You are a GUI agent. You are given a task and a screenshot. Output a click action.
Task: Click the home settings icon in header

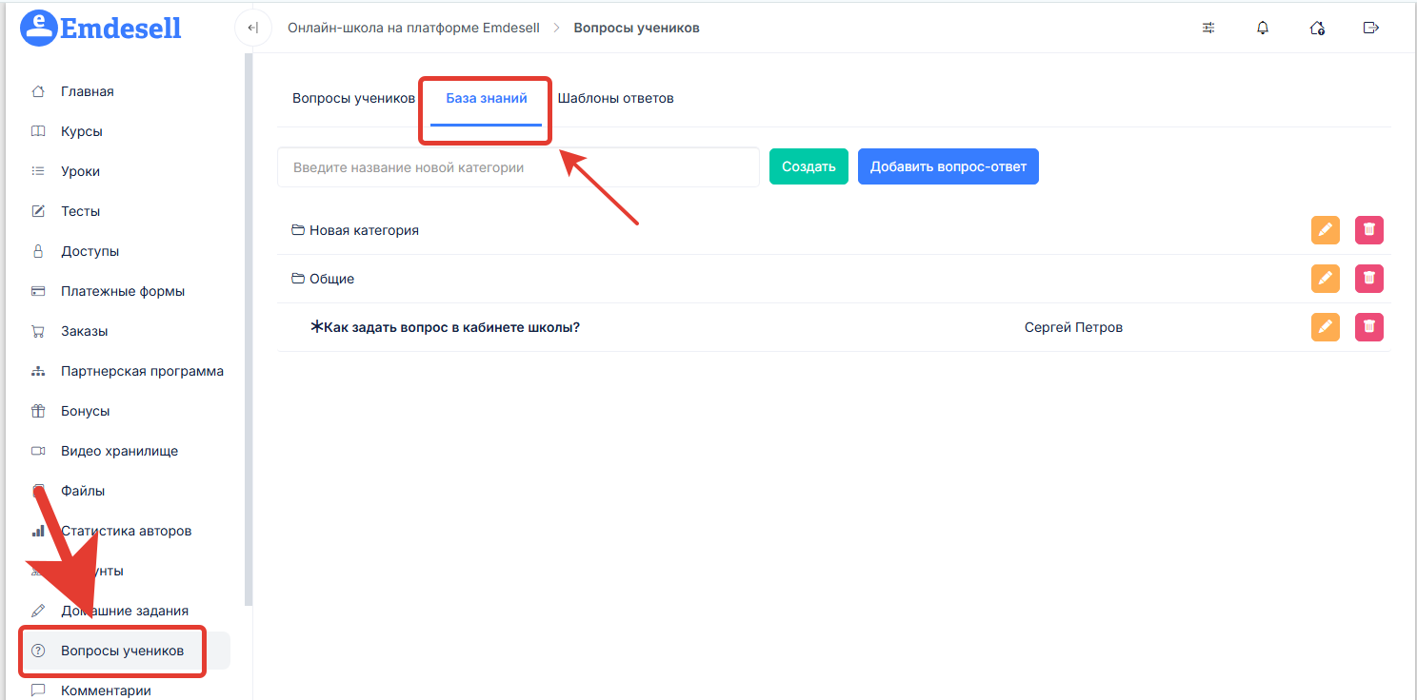1317,28
